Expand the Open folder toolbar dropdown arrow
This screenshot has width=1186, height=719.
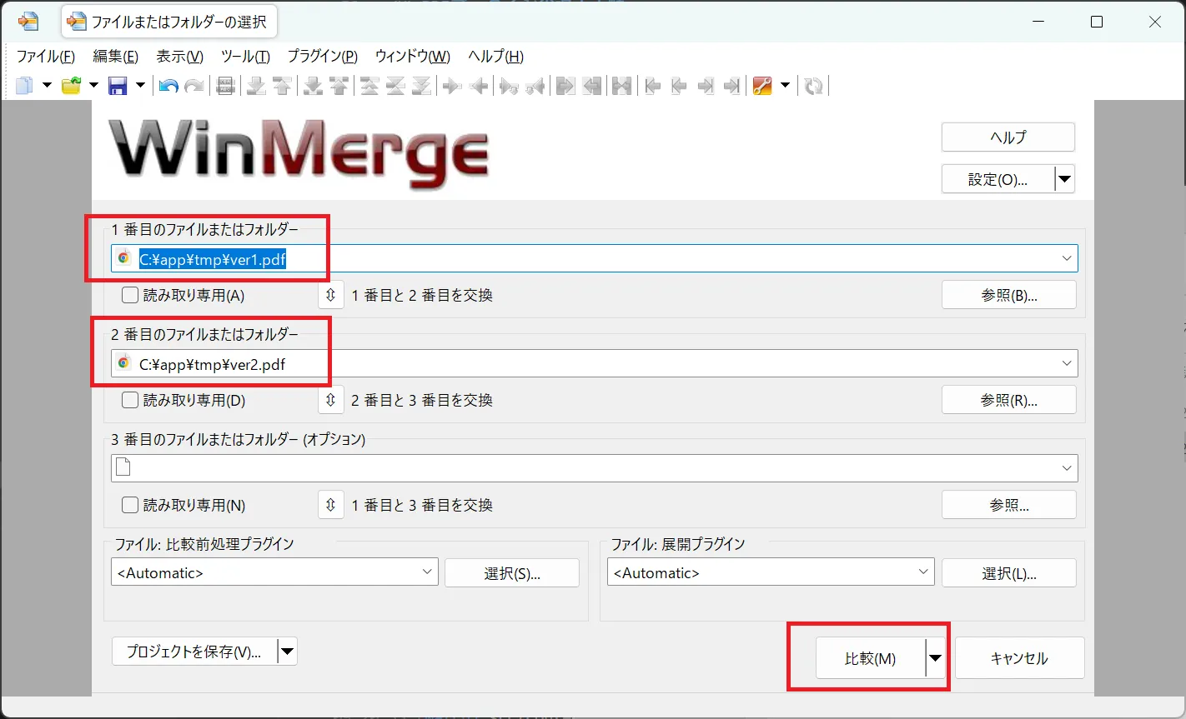click(x=93, y=85)
